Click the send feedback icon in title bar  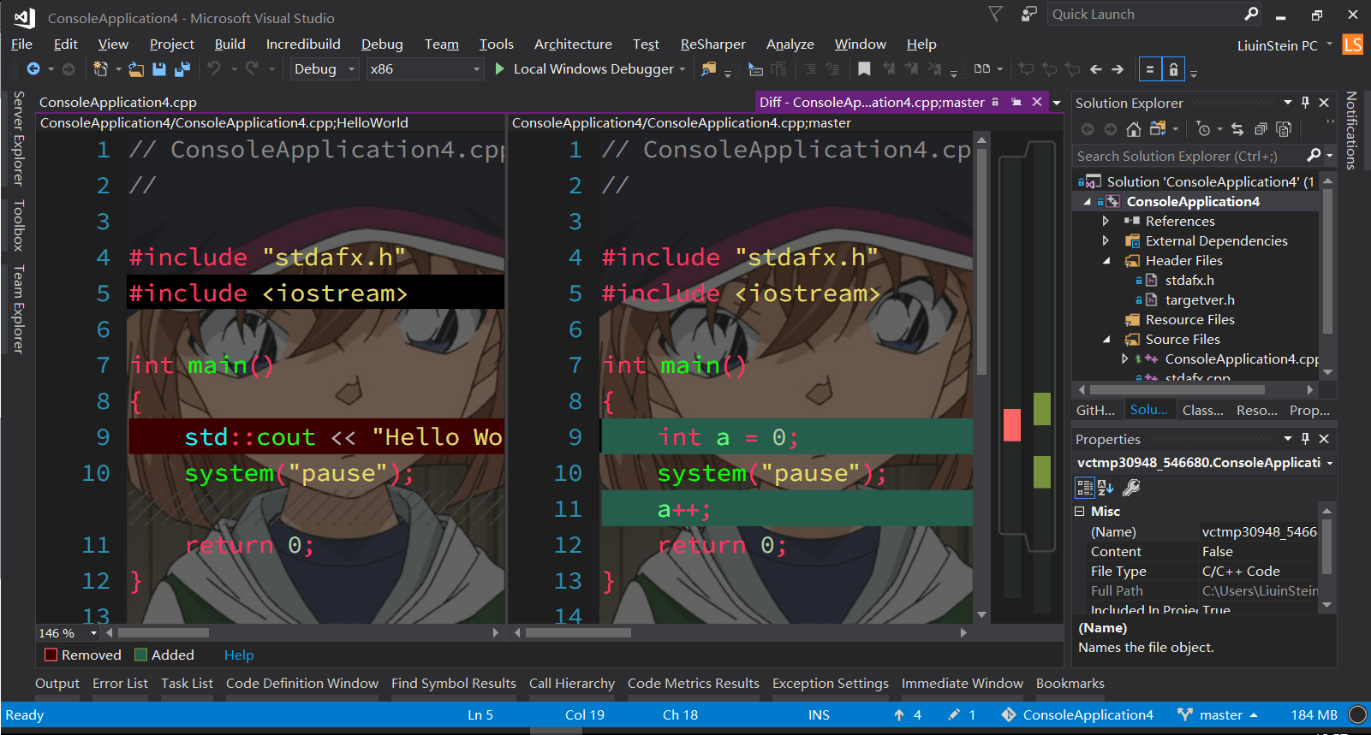tap(1029, 15)
